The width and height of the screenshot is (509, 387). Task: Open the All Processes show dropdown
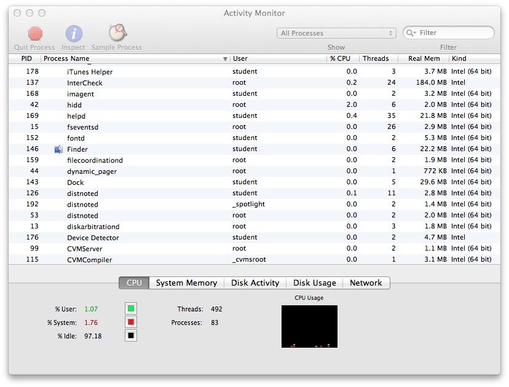(x=336, y=33)
